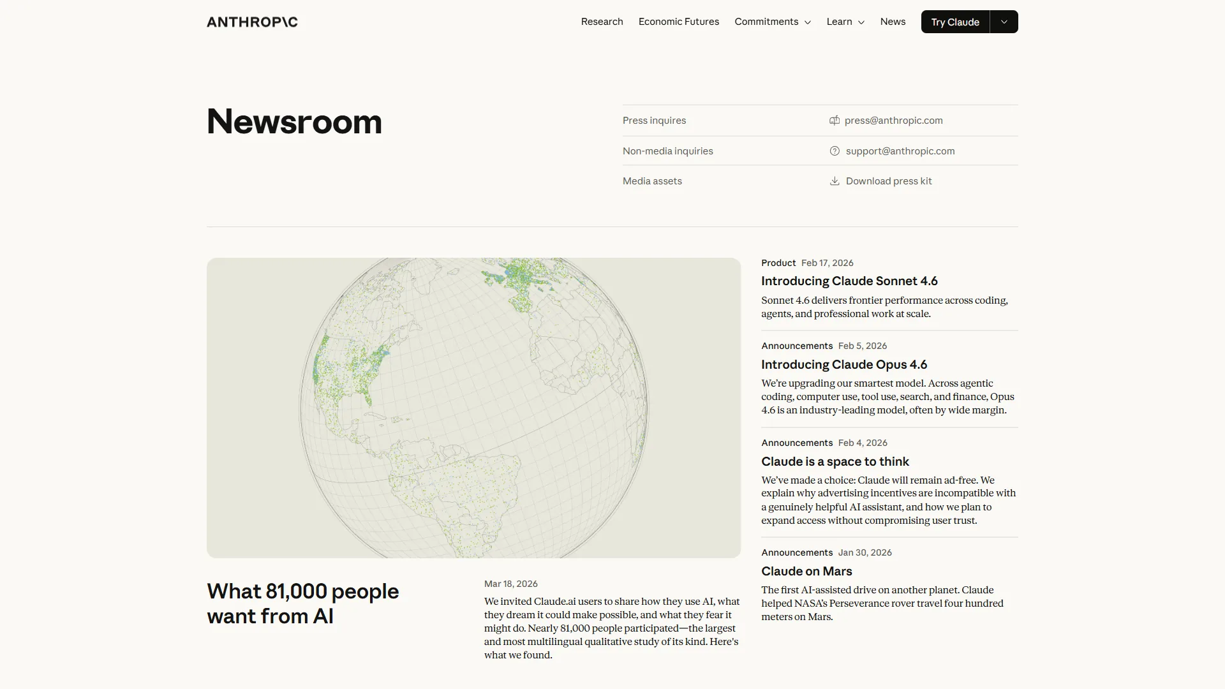Open the Learn nav label
This screenshot has height=689, width=1225.
[839, 22]
